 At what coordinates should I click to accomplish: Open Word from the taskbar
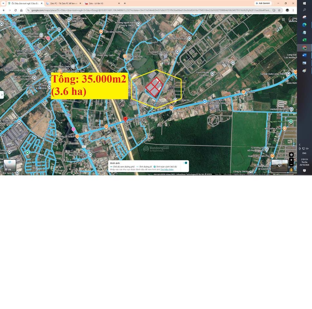pyautogui.click(x=305, y=55)
